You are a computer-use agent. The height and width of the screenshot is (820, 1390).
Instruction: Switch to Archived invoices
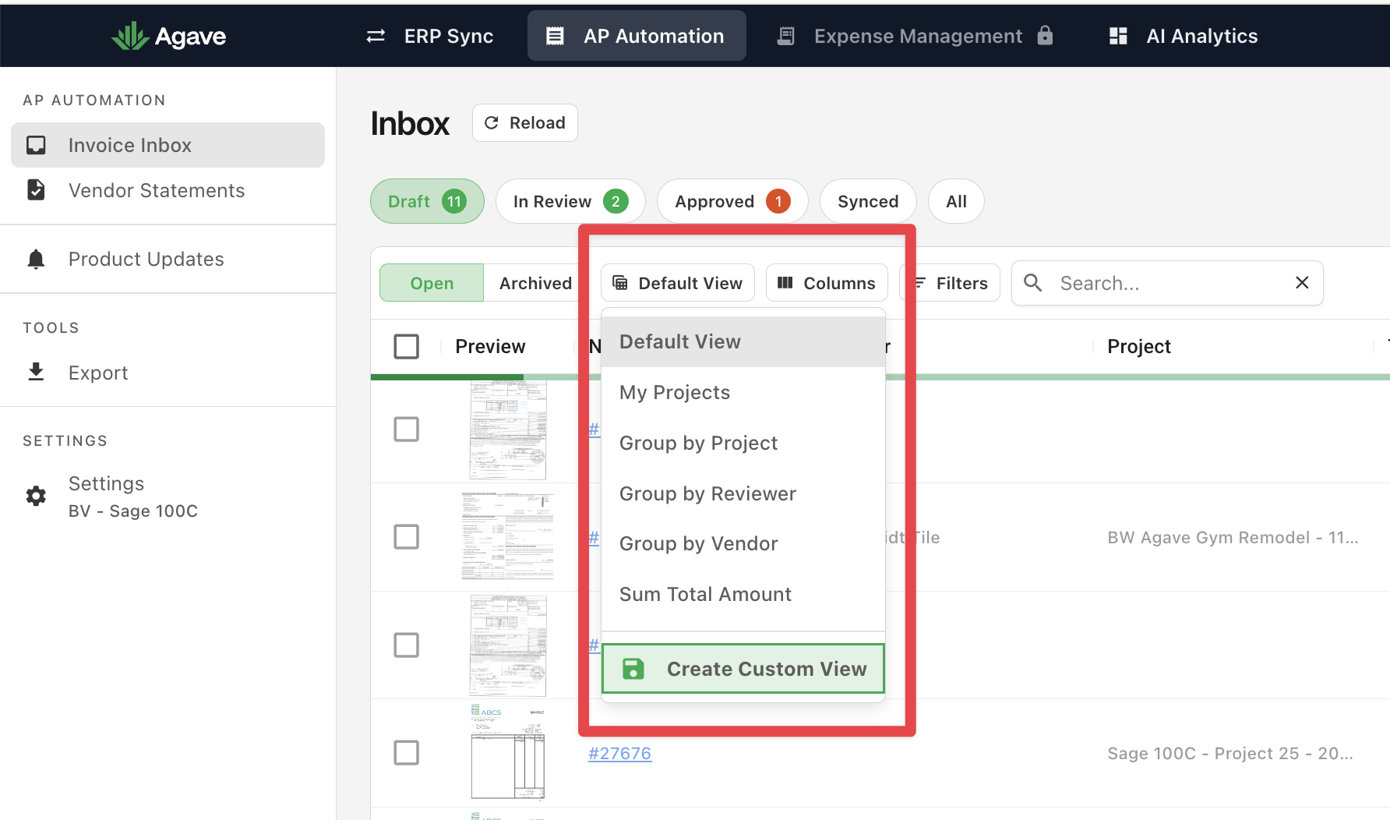click(x=535, y=283)
